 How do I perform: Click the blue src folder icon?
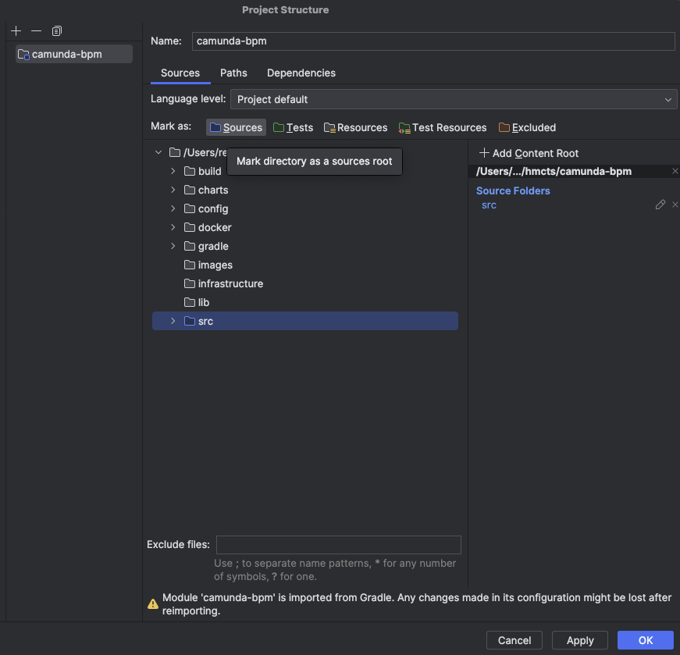click(190, 321)
